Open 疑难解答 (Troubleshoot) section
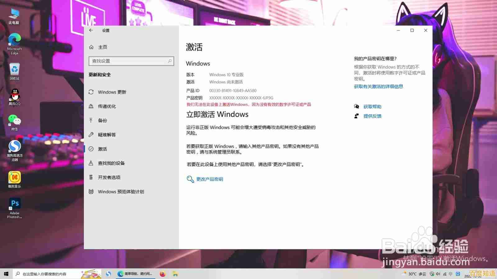The image size is (497, 279). click(x=107, y=135)
